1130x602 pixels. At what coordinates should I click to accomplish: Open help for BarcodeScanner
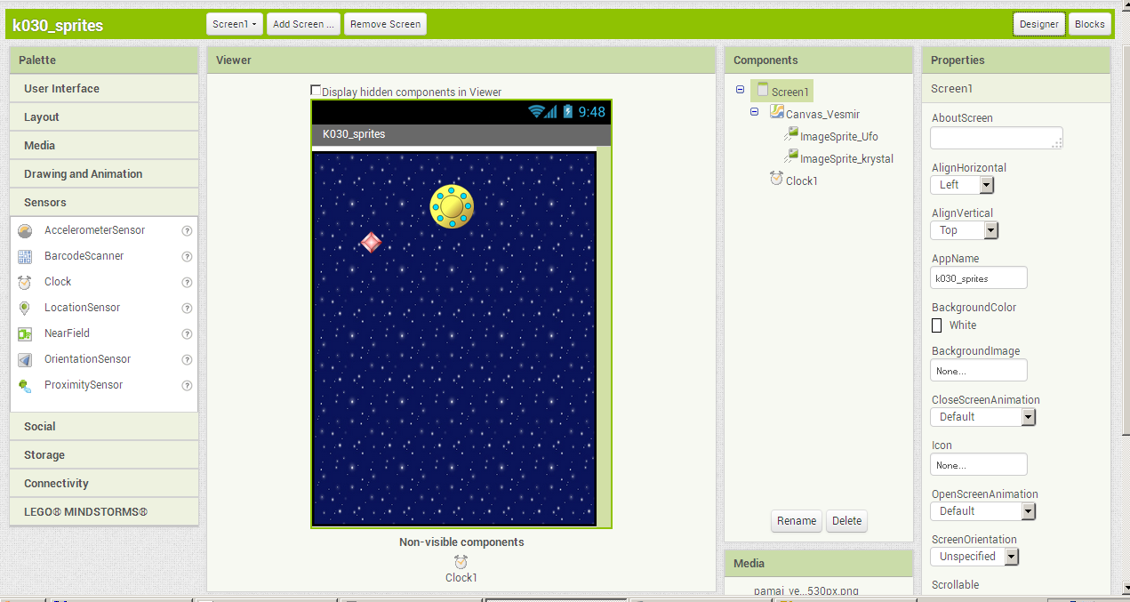[187, 256]
